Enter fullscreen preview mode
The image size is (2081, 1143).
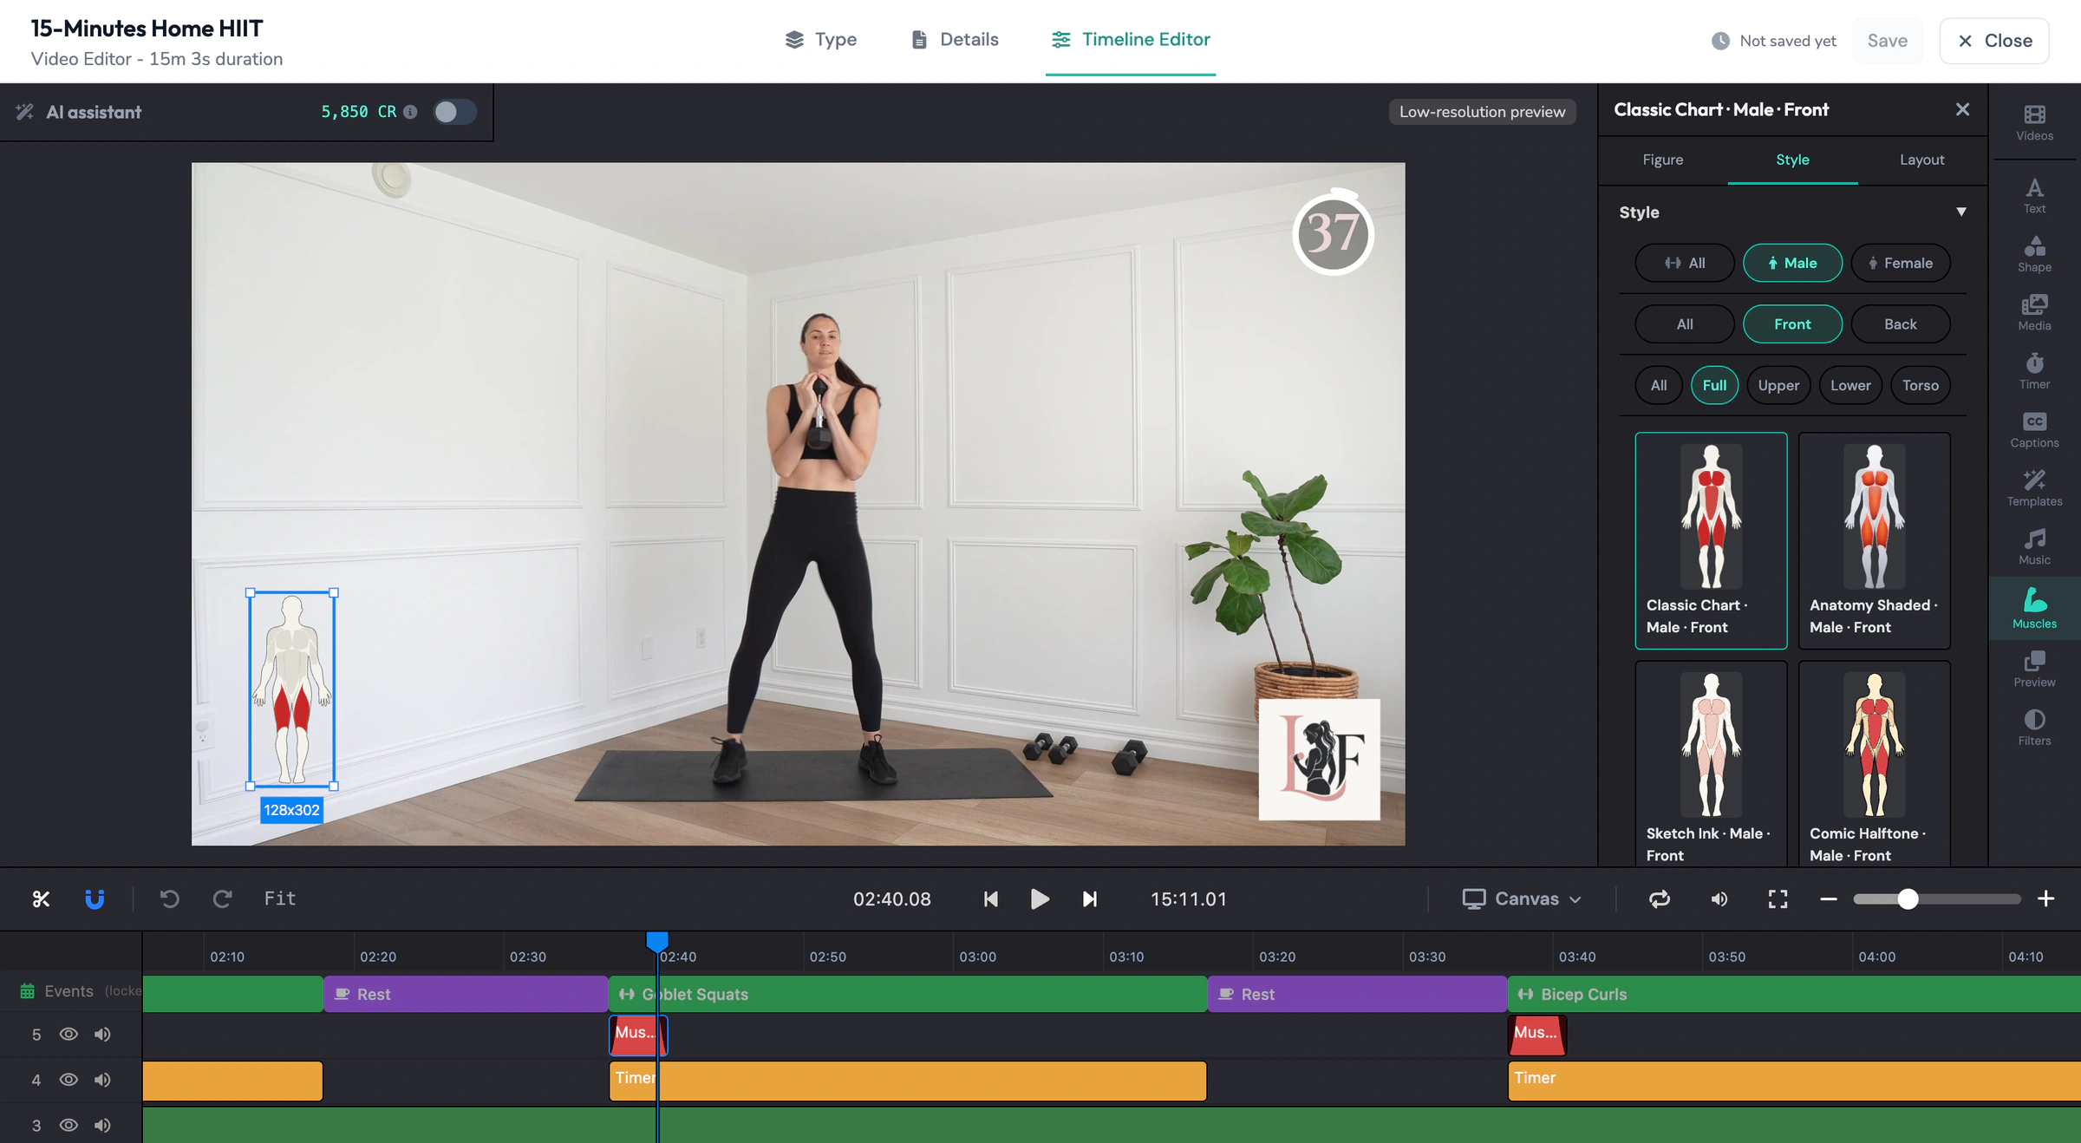pos(1778,898)
